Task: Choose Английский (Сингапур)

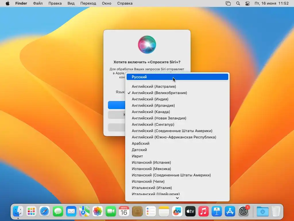Action: point(177,124)
